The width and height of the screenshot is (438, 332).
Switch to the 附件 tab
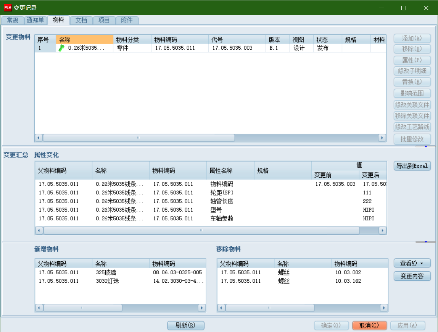coord(127,20)
